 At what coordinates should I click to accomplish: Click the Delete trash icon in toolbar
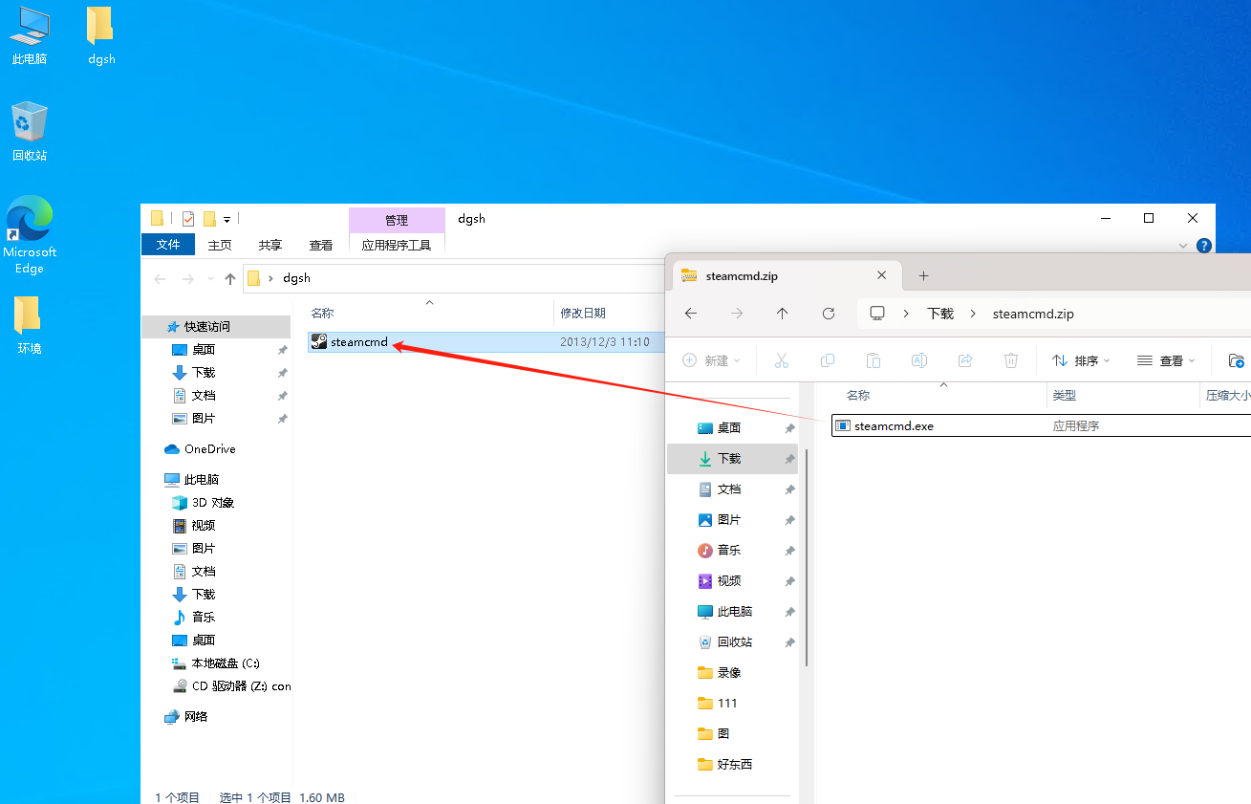(1011, 360)
